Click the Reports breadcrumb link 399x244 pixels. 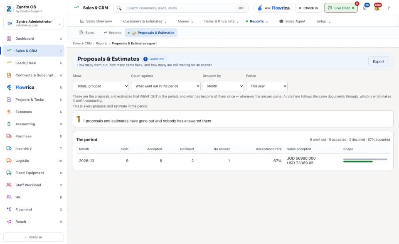click(x=101, y=44)
